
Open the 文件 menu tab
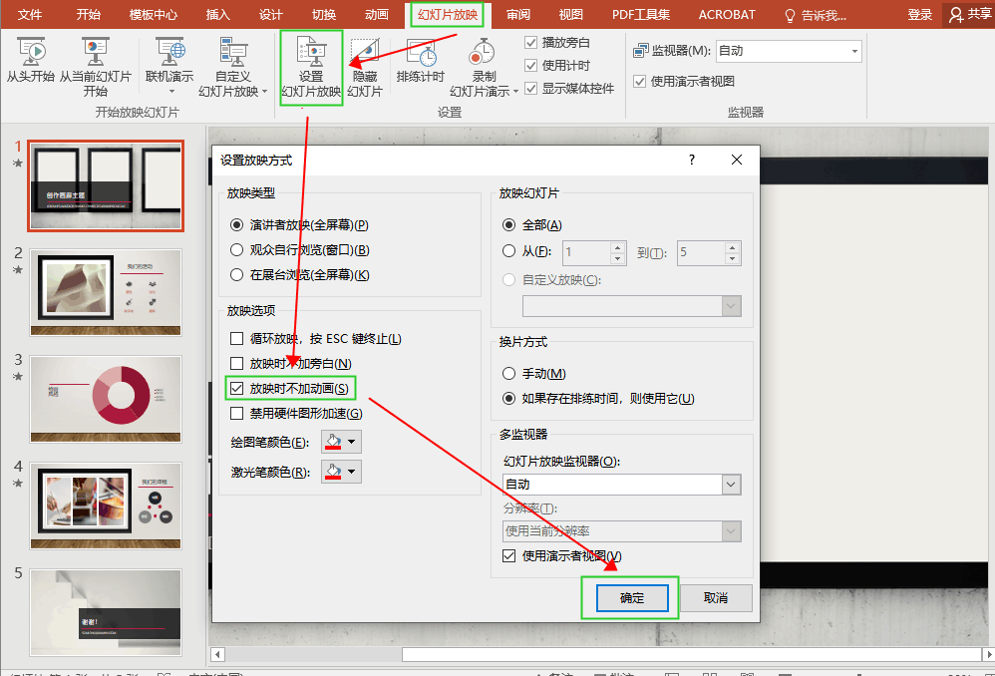tap(29, 15)
